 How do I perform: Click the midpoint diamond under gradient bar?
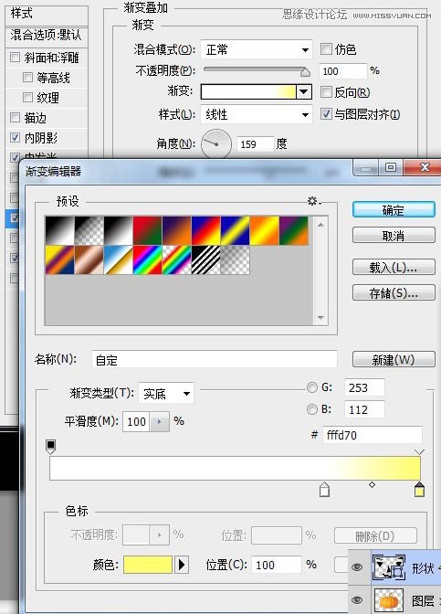(373, 485)
